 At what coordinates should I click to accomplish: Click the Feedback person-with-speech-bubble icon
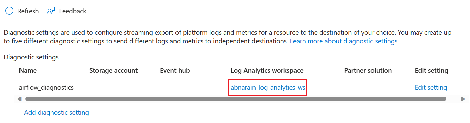pos(51,11)
